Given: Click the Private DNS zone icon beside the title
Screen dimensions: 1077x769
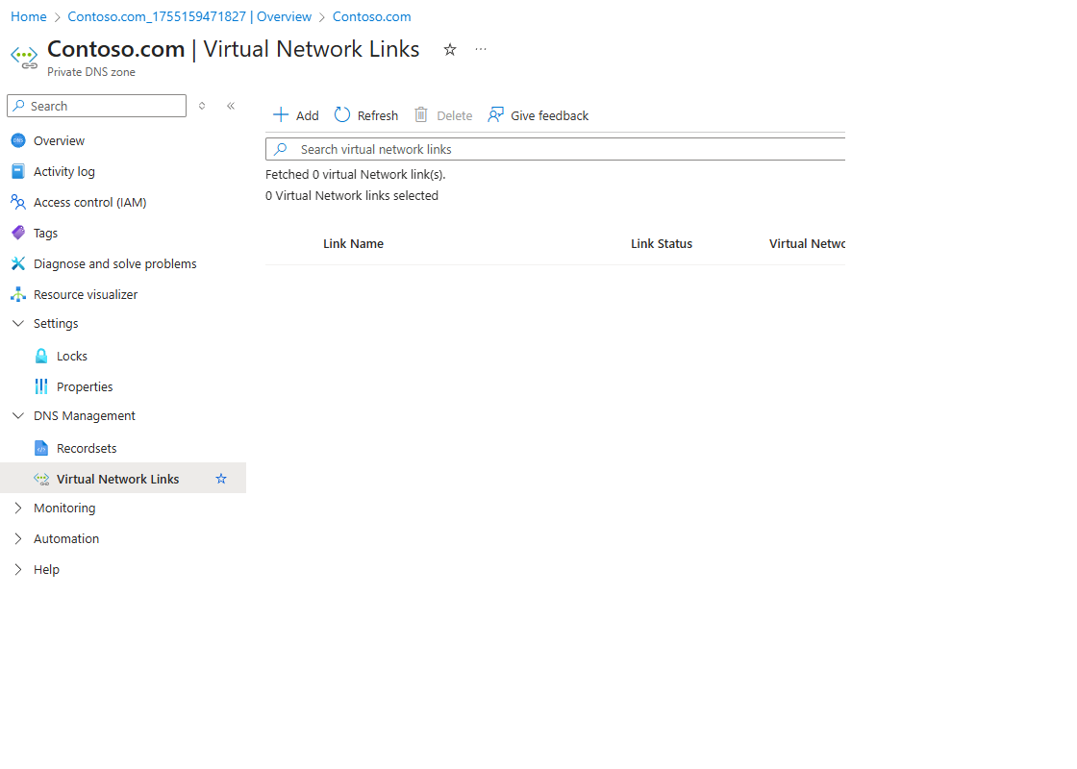Looking at the screenshot, I should [24, 57].
